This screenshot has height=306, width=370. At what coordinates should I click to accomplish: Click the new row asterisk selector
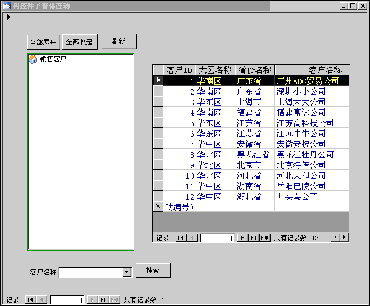pos(158,206)
